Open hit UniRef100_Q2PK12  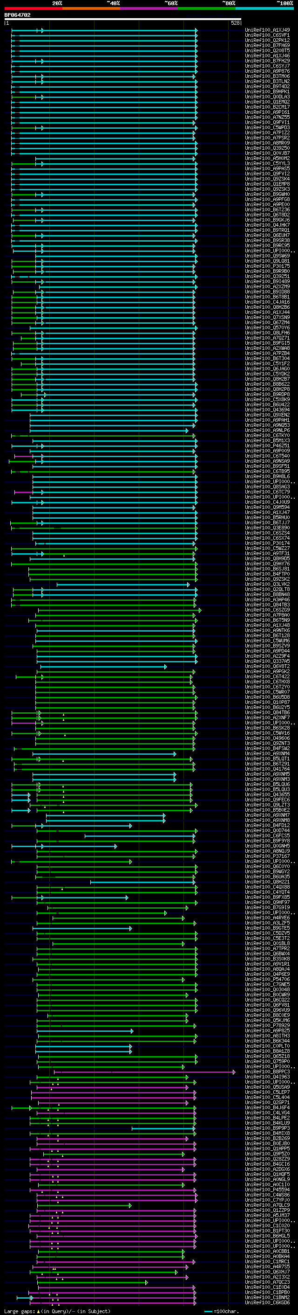[267, 40]
